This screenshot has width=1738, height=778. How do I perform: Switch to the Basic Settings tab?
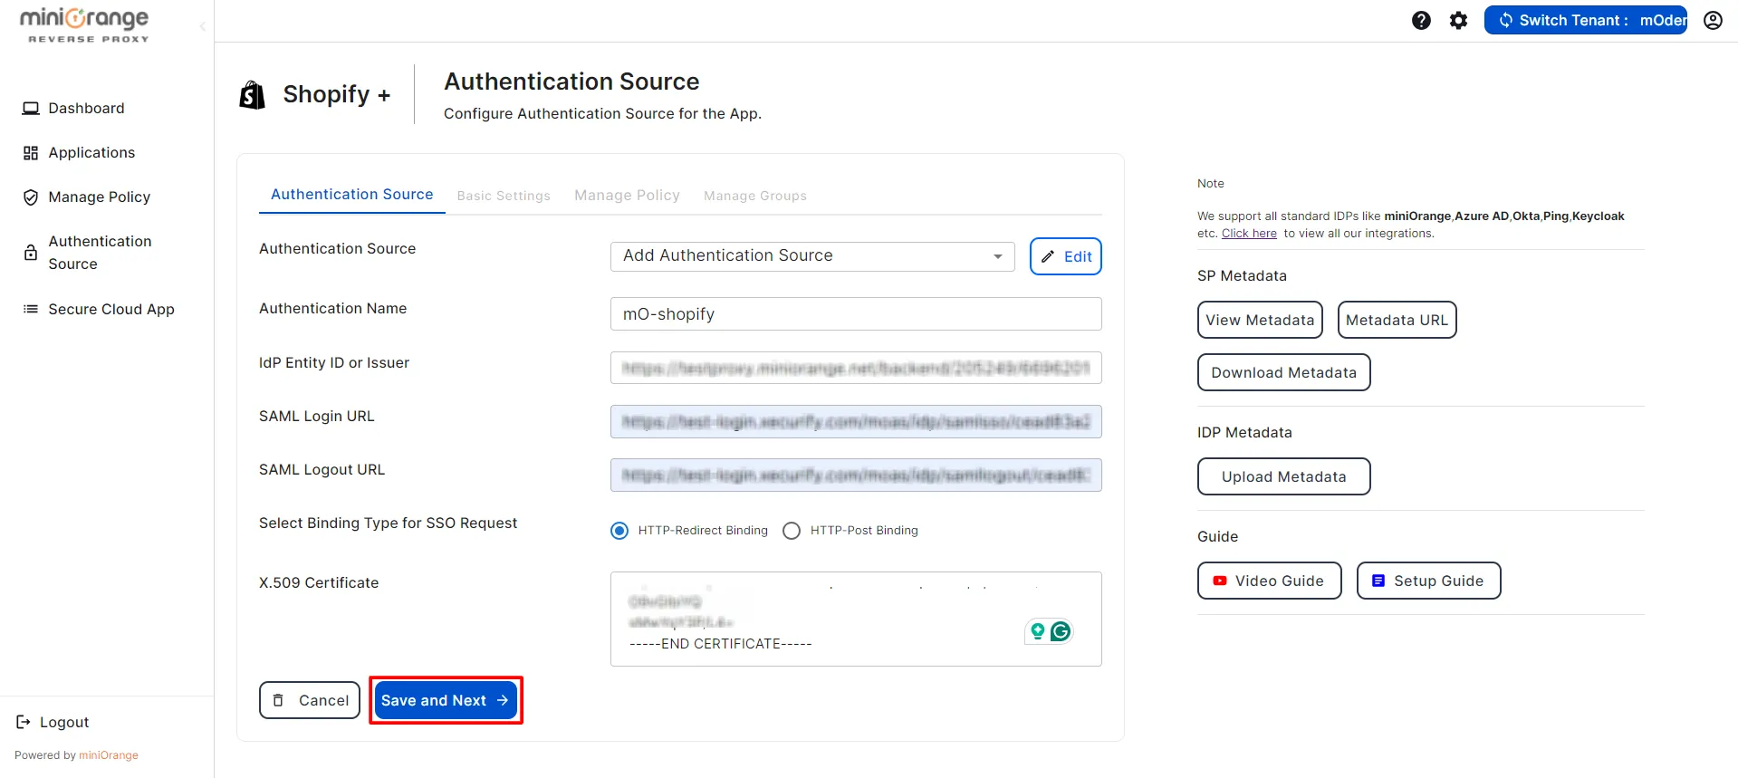[504, 196]
